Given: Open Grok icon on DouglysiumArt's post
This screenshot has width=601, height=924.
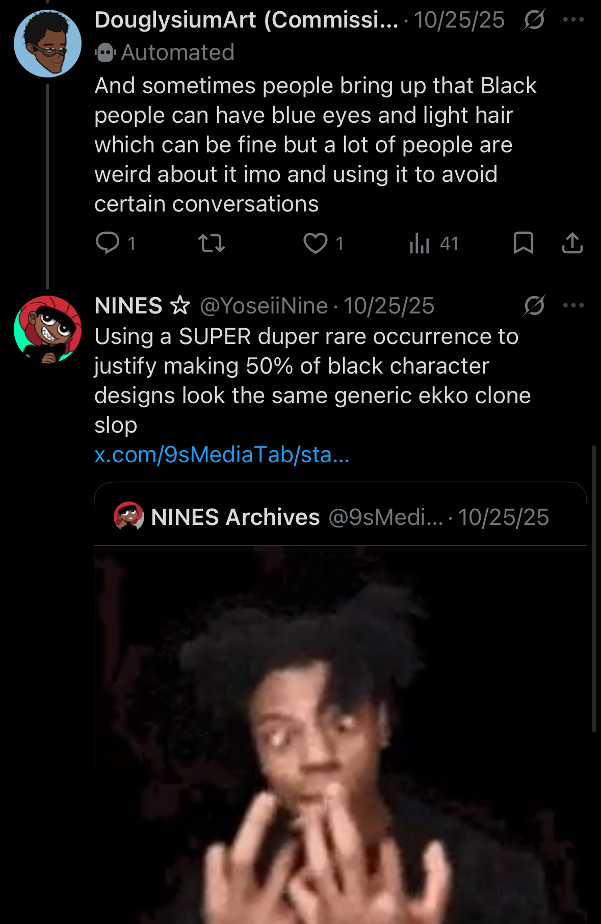Looking at the screenshot, I should pyautogui.click(x=534, y=20).
